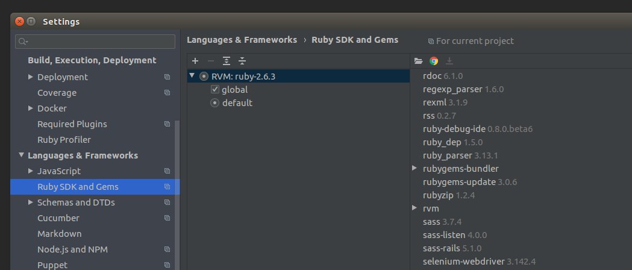Select Build, Execution, Deployment heading
Viewport: 632px width, 270px height.
point(92,60)
